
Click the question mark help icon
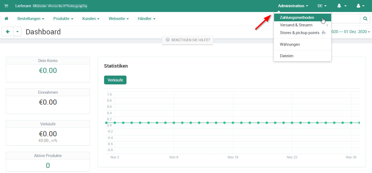coord(168,40)
